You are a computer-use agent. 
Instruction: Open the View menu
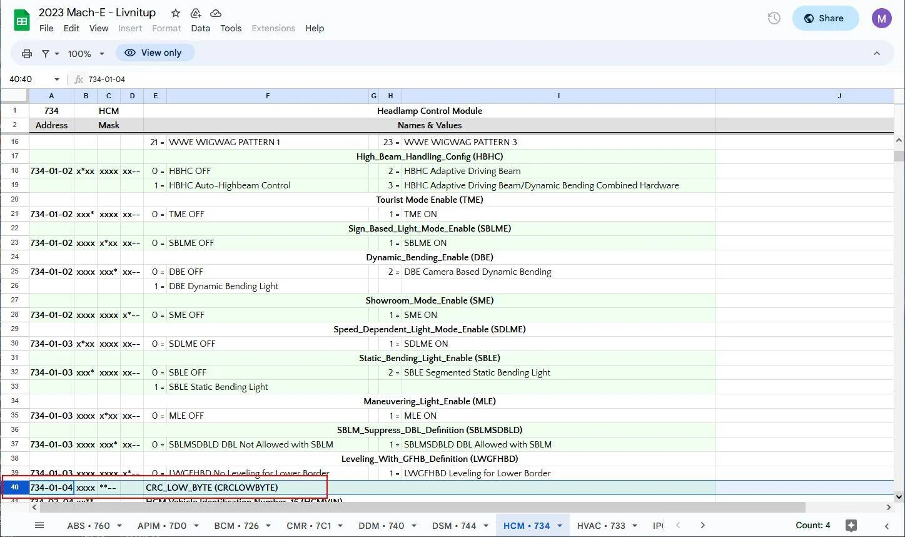[99, 28]
